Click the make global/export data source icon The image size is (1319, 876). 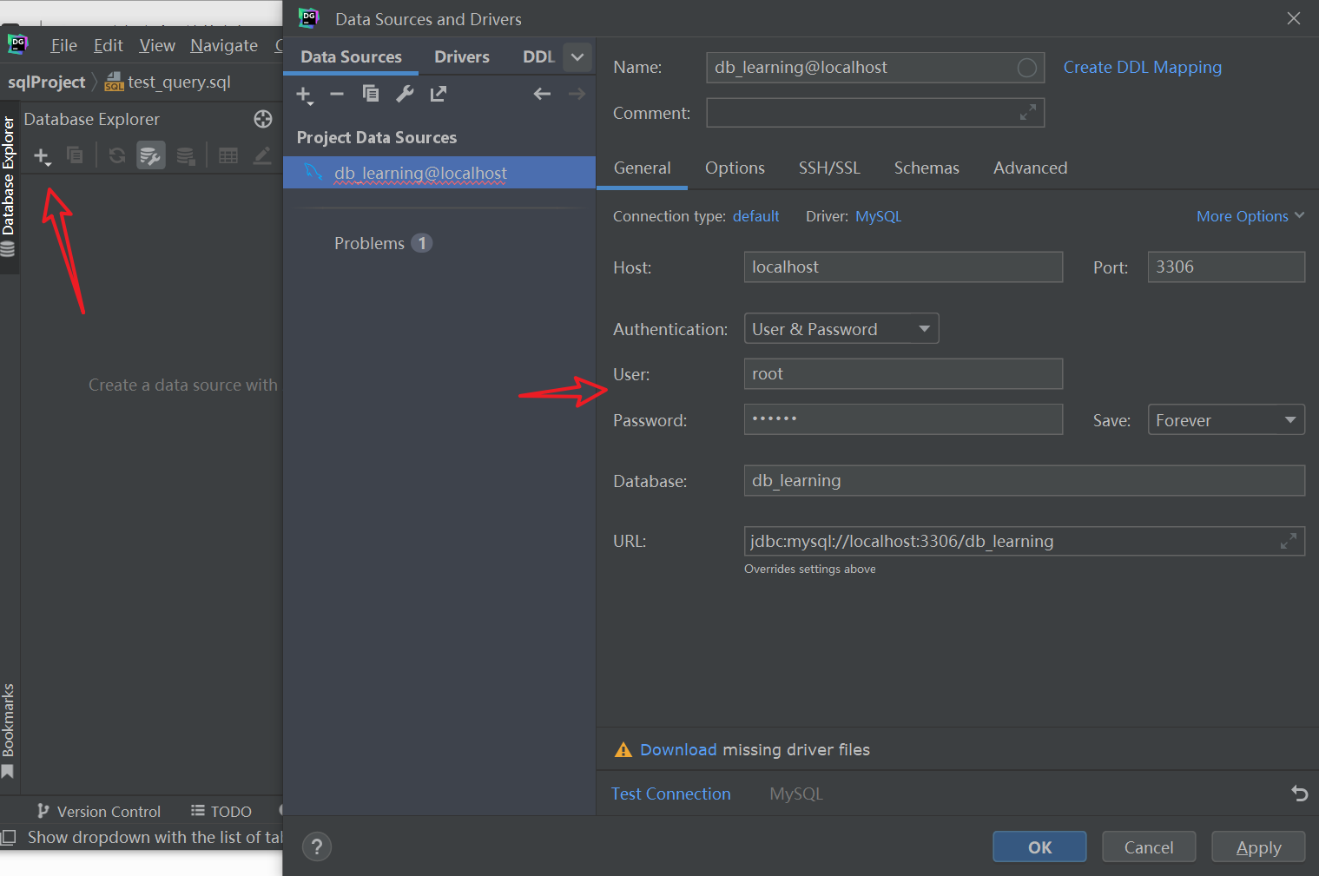439,94
